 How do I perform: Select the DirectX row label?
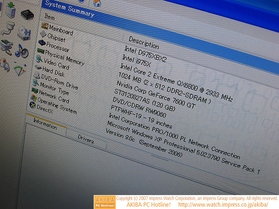point(44,109)
